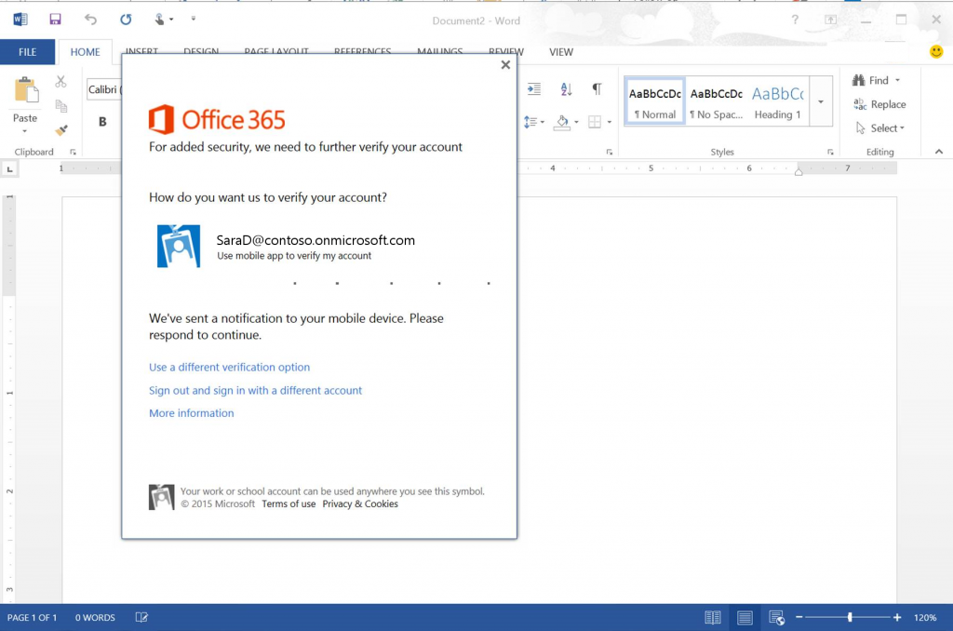
Task: Toggle Bold formatting
Action: (101, 122)
